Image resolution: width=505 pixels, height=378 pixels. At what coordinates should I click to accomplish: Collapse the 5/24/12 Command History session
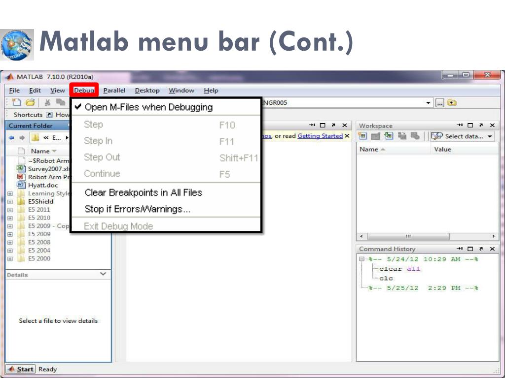pyautogui.click(x=361, y=259)
